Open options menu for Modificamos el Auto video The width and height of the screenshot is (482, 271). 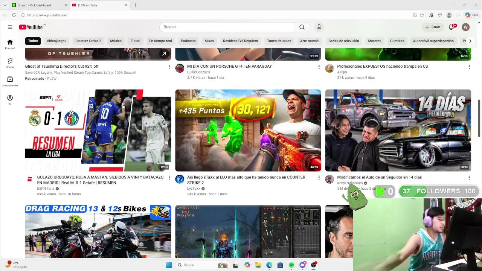click(469, 178)
